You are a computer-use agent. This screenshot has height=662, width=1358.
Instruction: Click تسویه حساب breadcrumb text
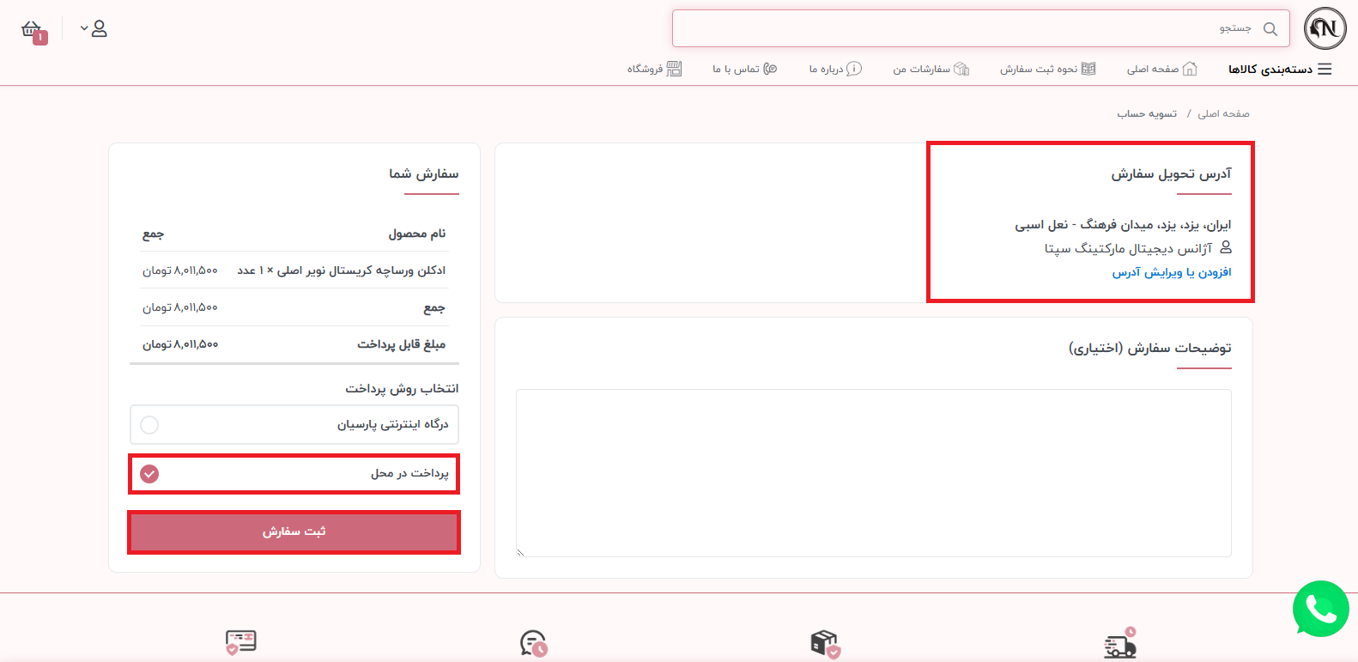click(x=1147, y=113)
